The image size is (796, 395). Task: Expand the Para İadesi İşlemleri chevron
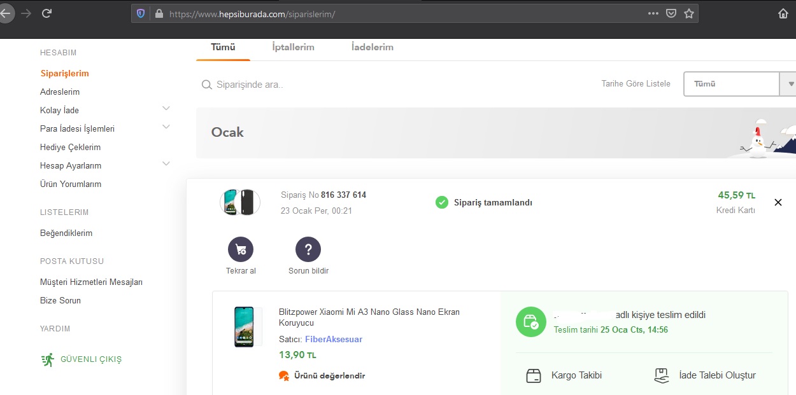pyautogui.click(x=166, y=127)
